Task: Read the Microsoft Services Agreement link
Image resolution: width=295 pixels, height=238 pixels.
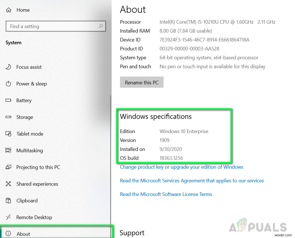Action: coord(192,180)
